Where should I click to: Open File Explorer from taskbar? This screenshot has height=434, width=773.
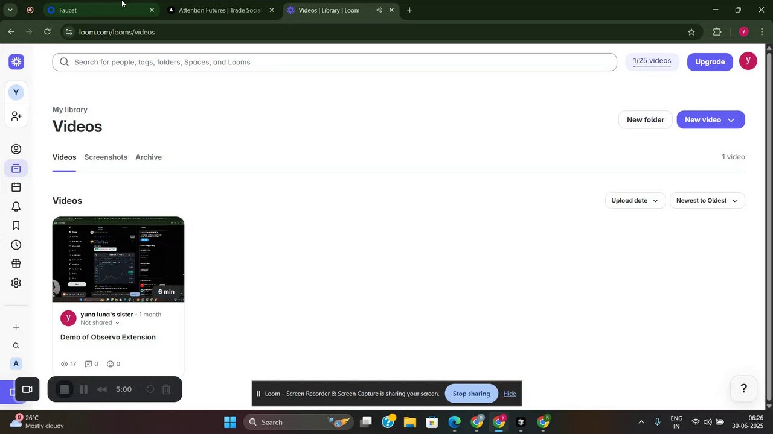410,422
